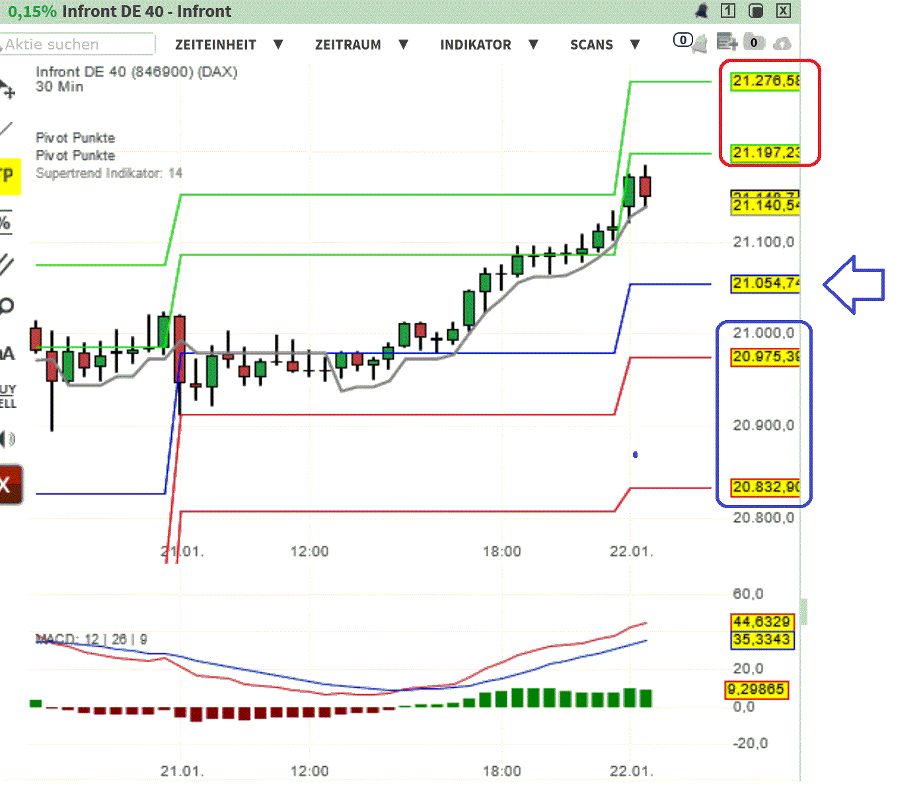Toggle the speaker sound icon

7,438
